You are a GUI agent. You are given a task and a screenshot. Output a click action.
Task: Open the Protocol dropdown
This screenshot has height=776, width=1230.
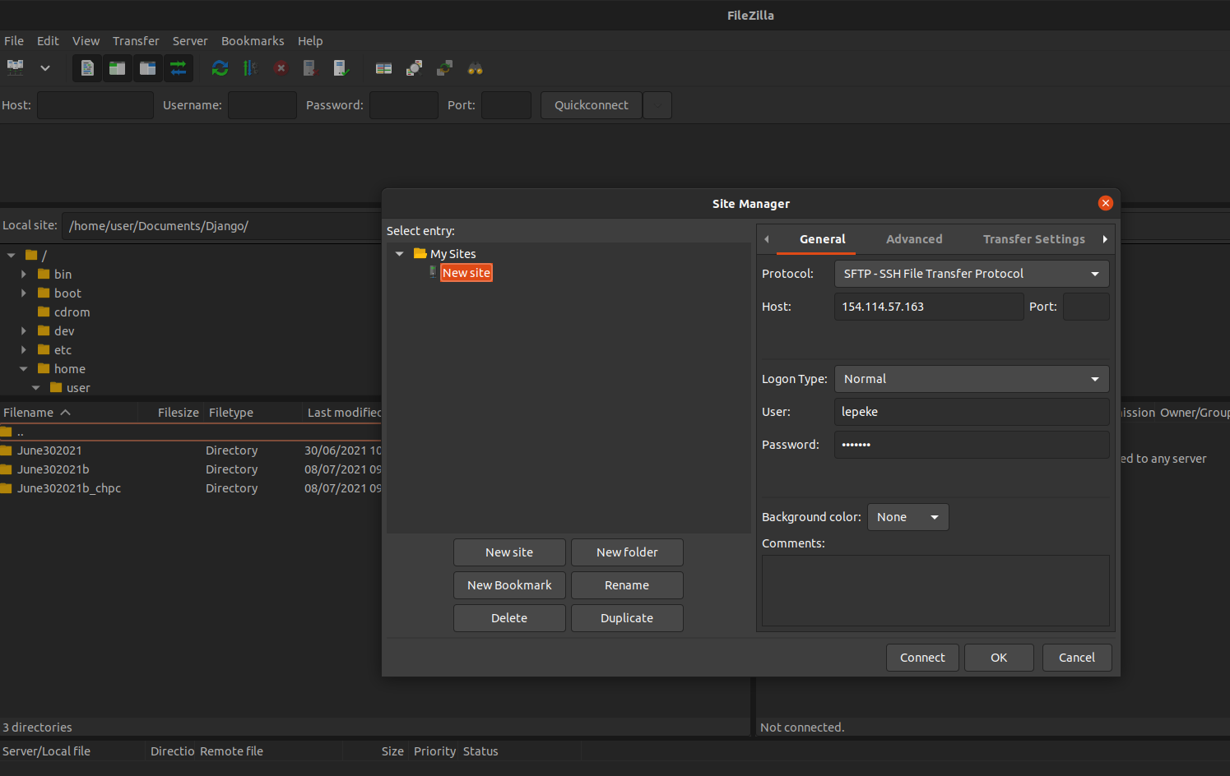coord(972,274)
